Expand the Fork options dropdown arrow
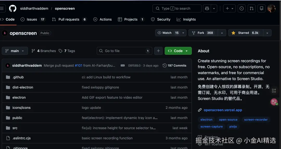The image size is (281, 149). pyautogui.click(x=222, y=33)
